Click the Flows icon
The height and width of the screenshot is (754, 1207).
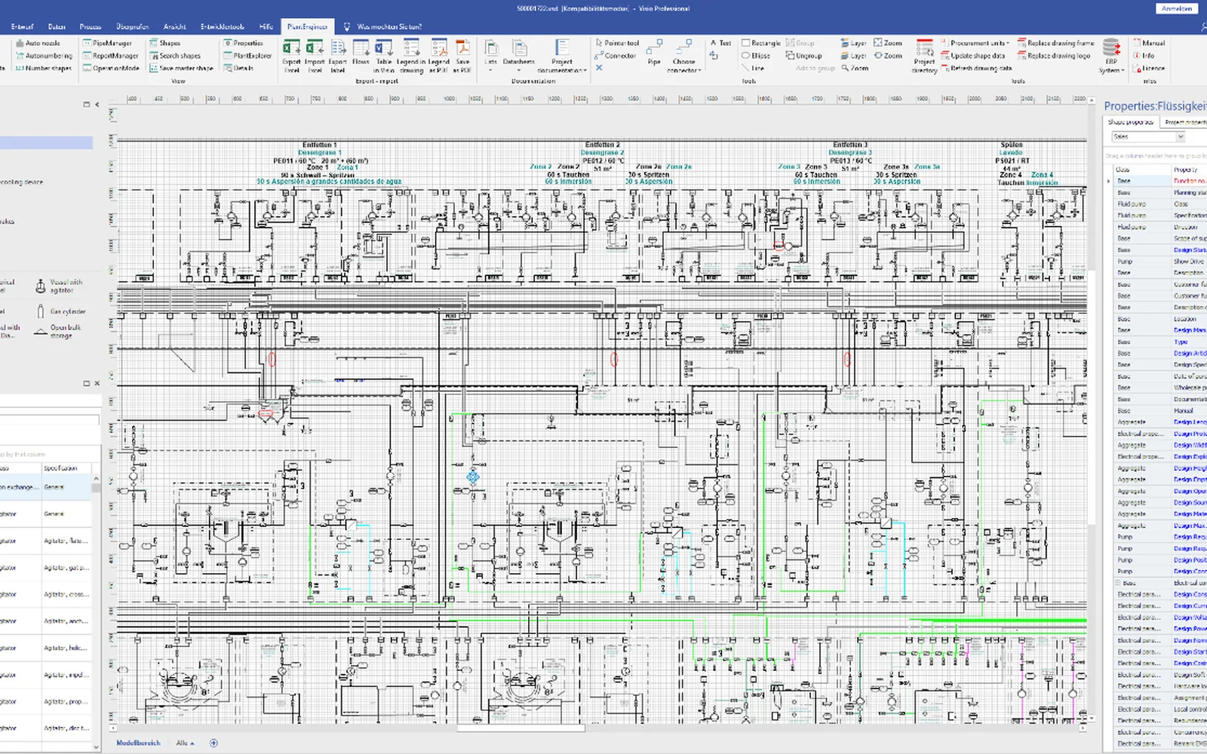(x=361, y=53)
